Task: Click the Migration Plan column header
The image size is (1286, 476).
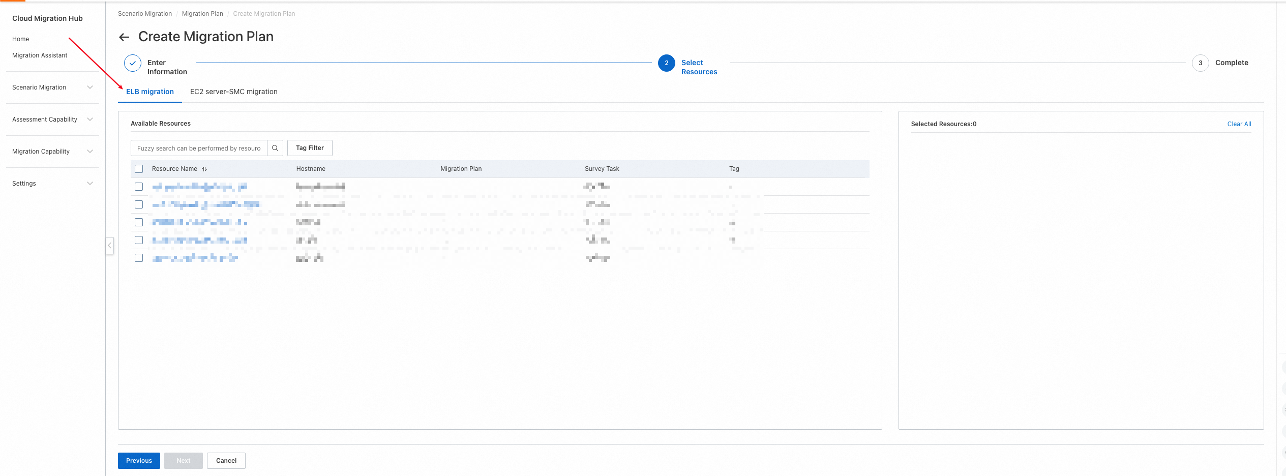Action: [461, 169]
